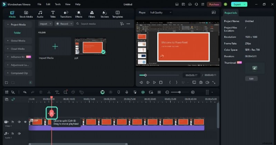Image resolution: width=276 pixels, height=145 pixels.
Task: Open the Titles tab
Action: tap(53, 14)
